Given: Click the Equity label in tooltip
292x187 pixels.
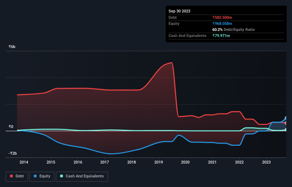Looking at the screenshot, I should [174, 23].
